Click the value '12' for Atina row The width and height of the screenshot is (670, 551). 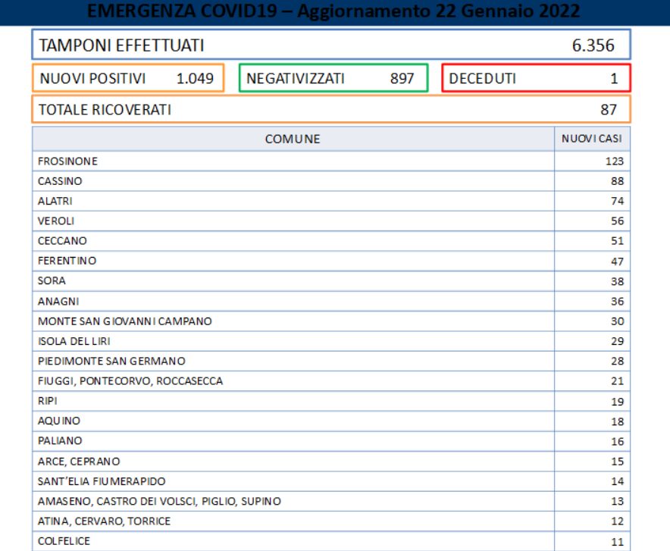(618, 521)
